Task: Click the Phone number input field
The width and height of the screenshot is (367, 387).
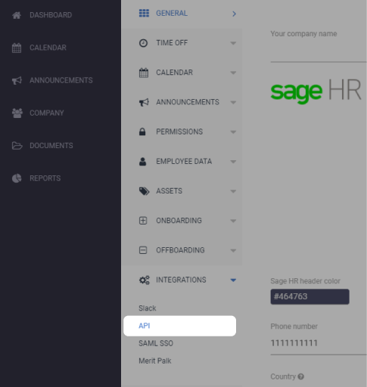Action: (319, 343)
